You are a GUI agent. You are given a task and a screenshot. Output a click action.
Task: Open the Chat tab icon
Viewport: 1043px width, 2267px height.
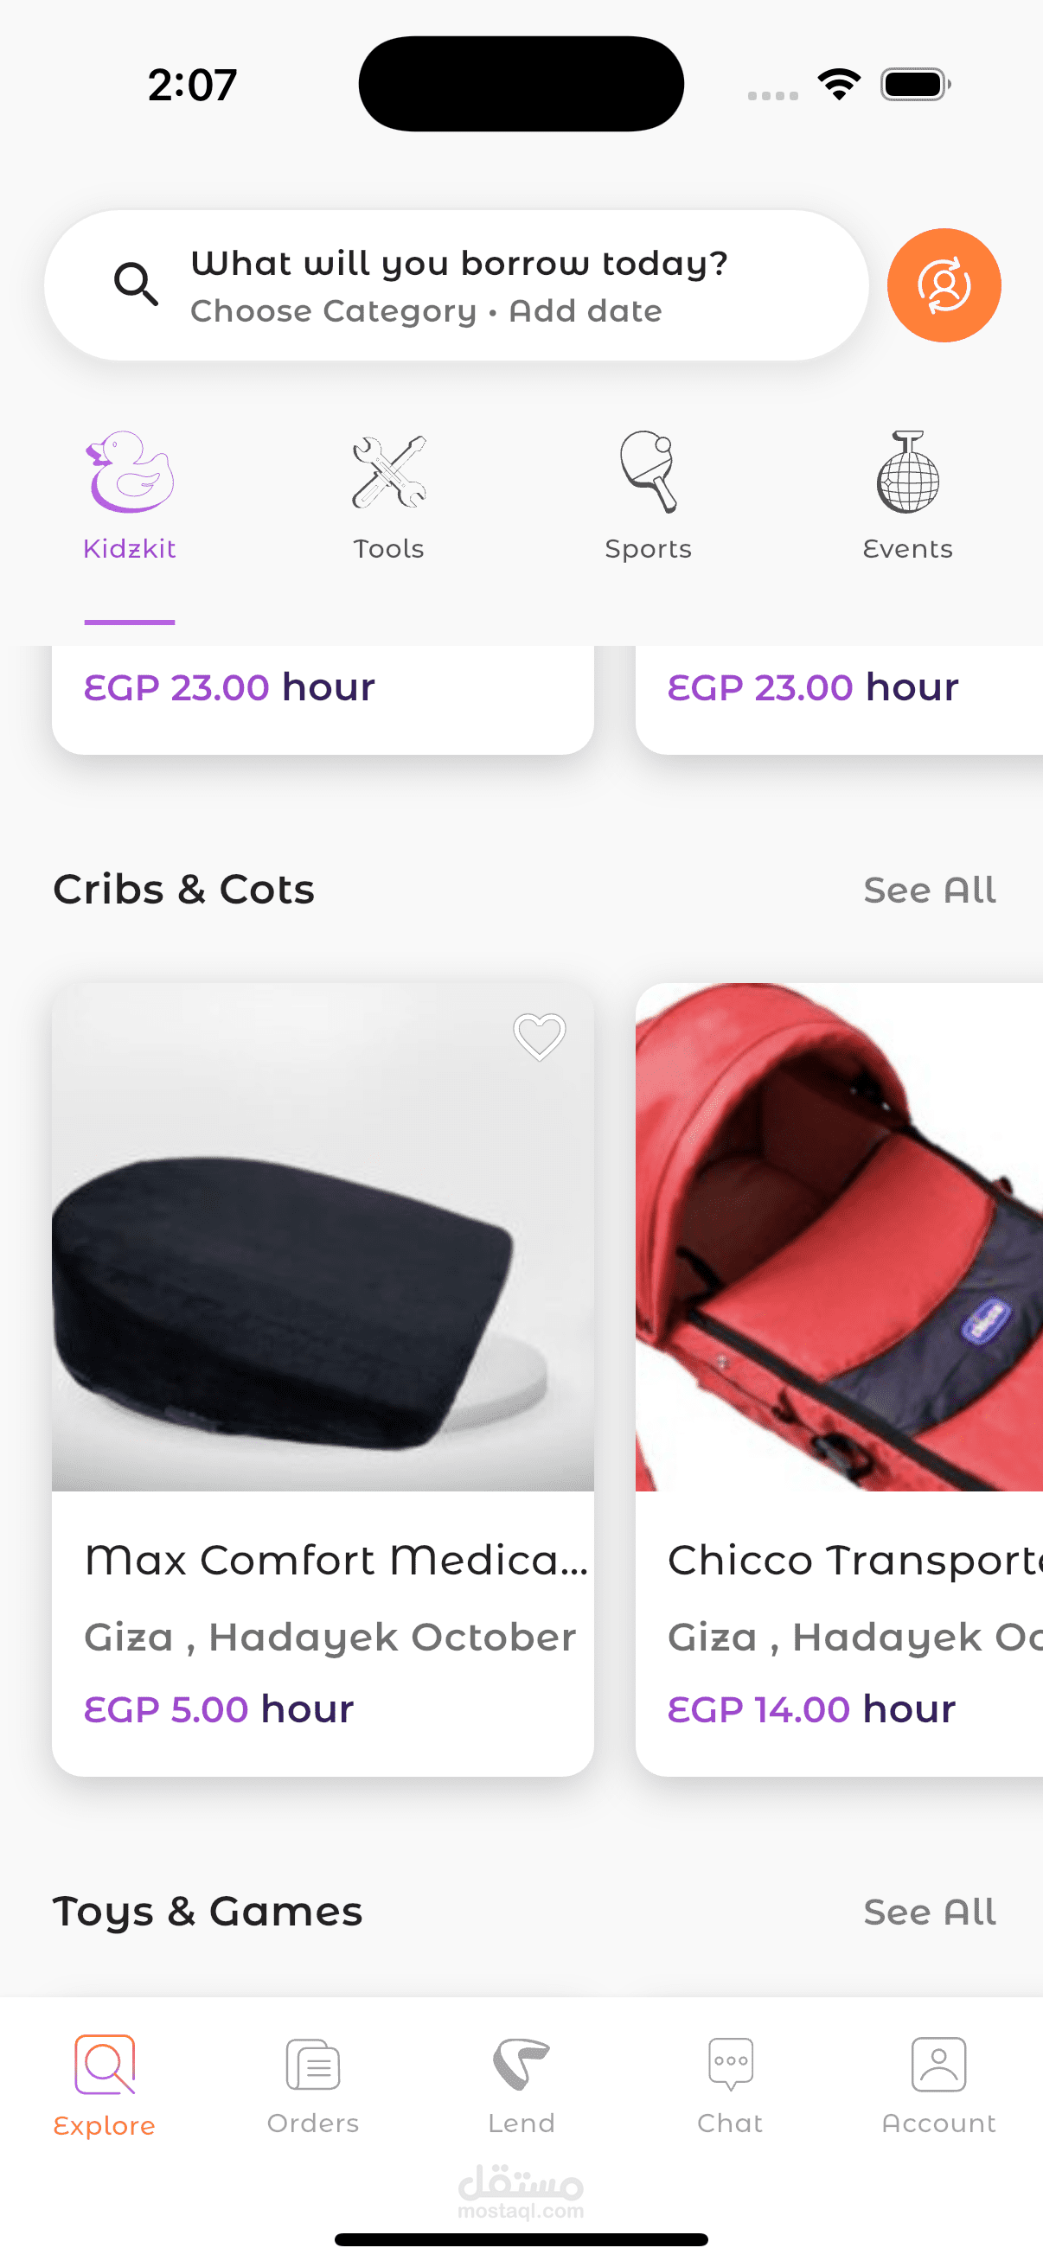(x=731, y=2064)
